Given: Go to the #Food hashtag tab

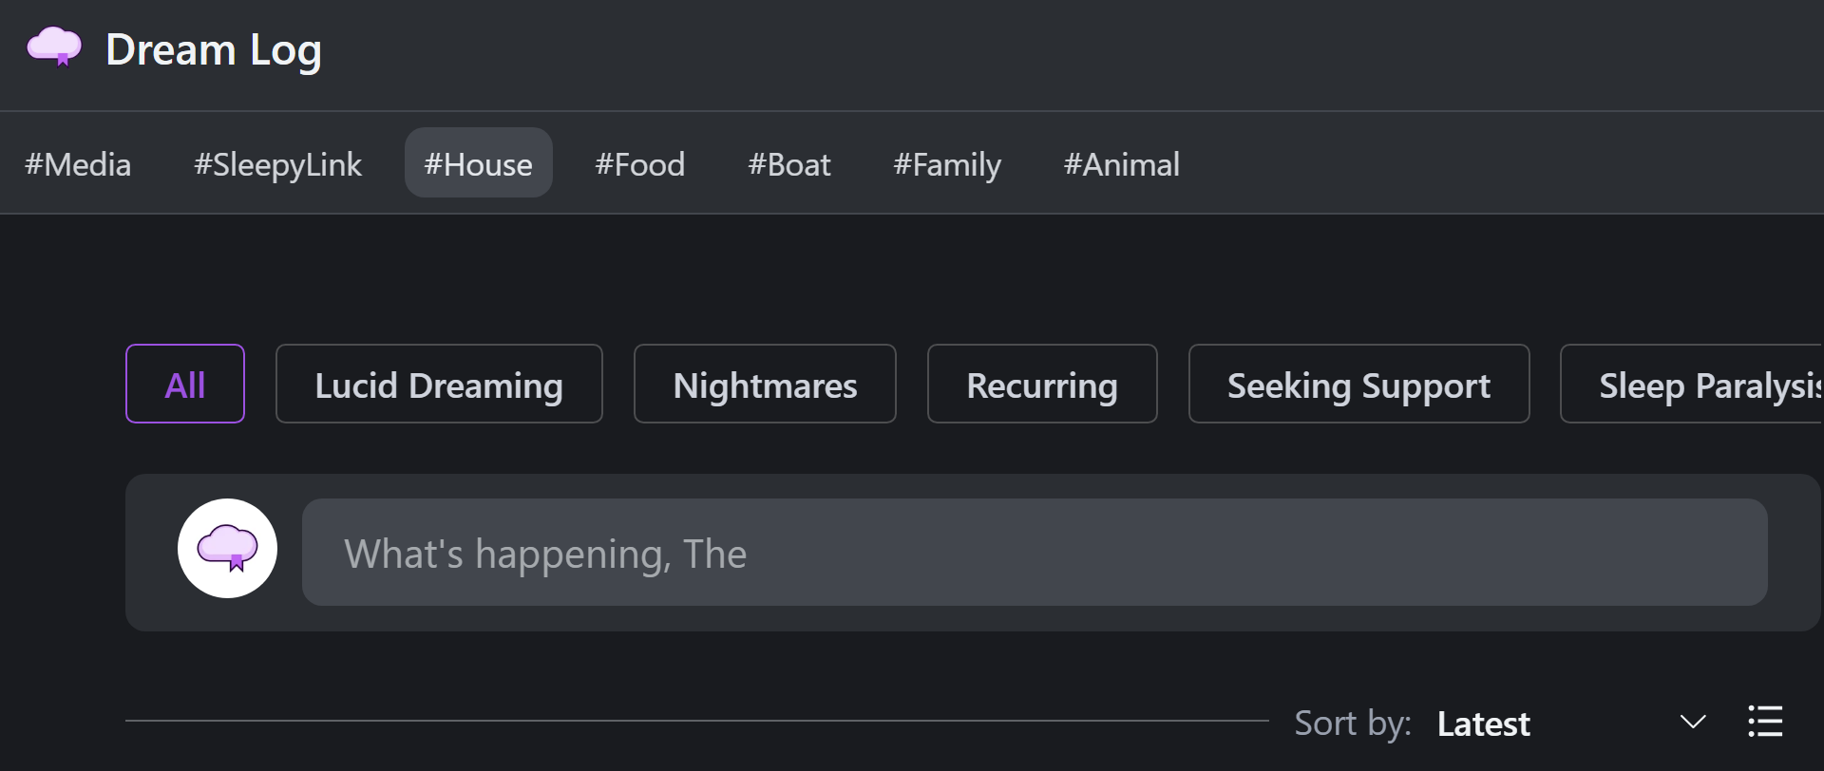Looking at the screenshot, I should tap(639, 164).
